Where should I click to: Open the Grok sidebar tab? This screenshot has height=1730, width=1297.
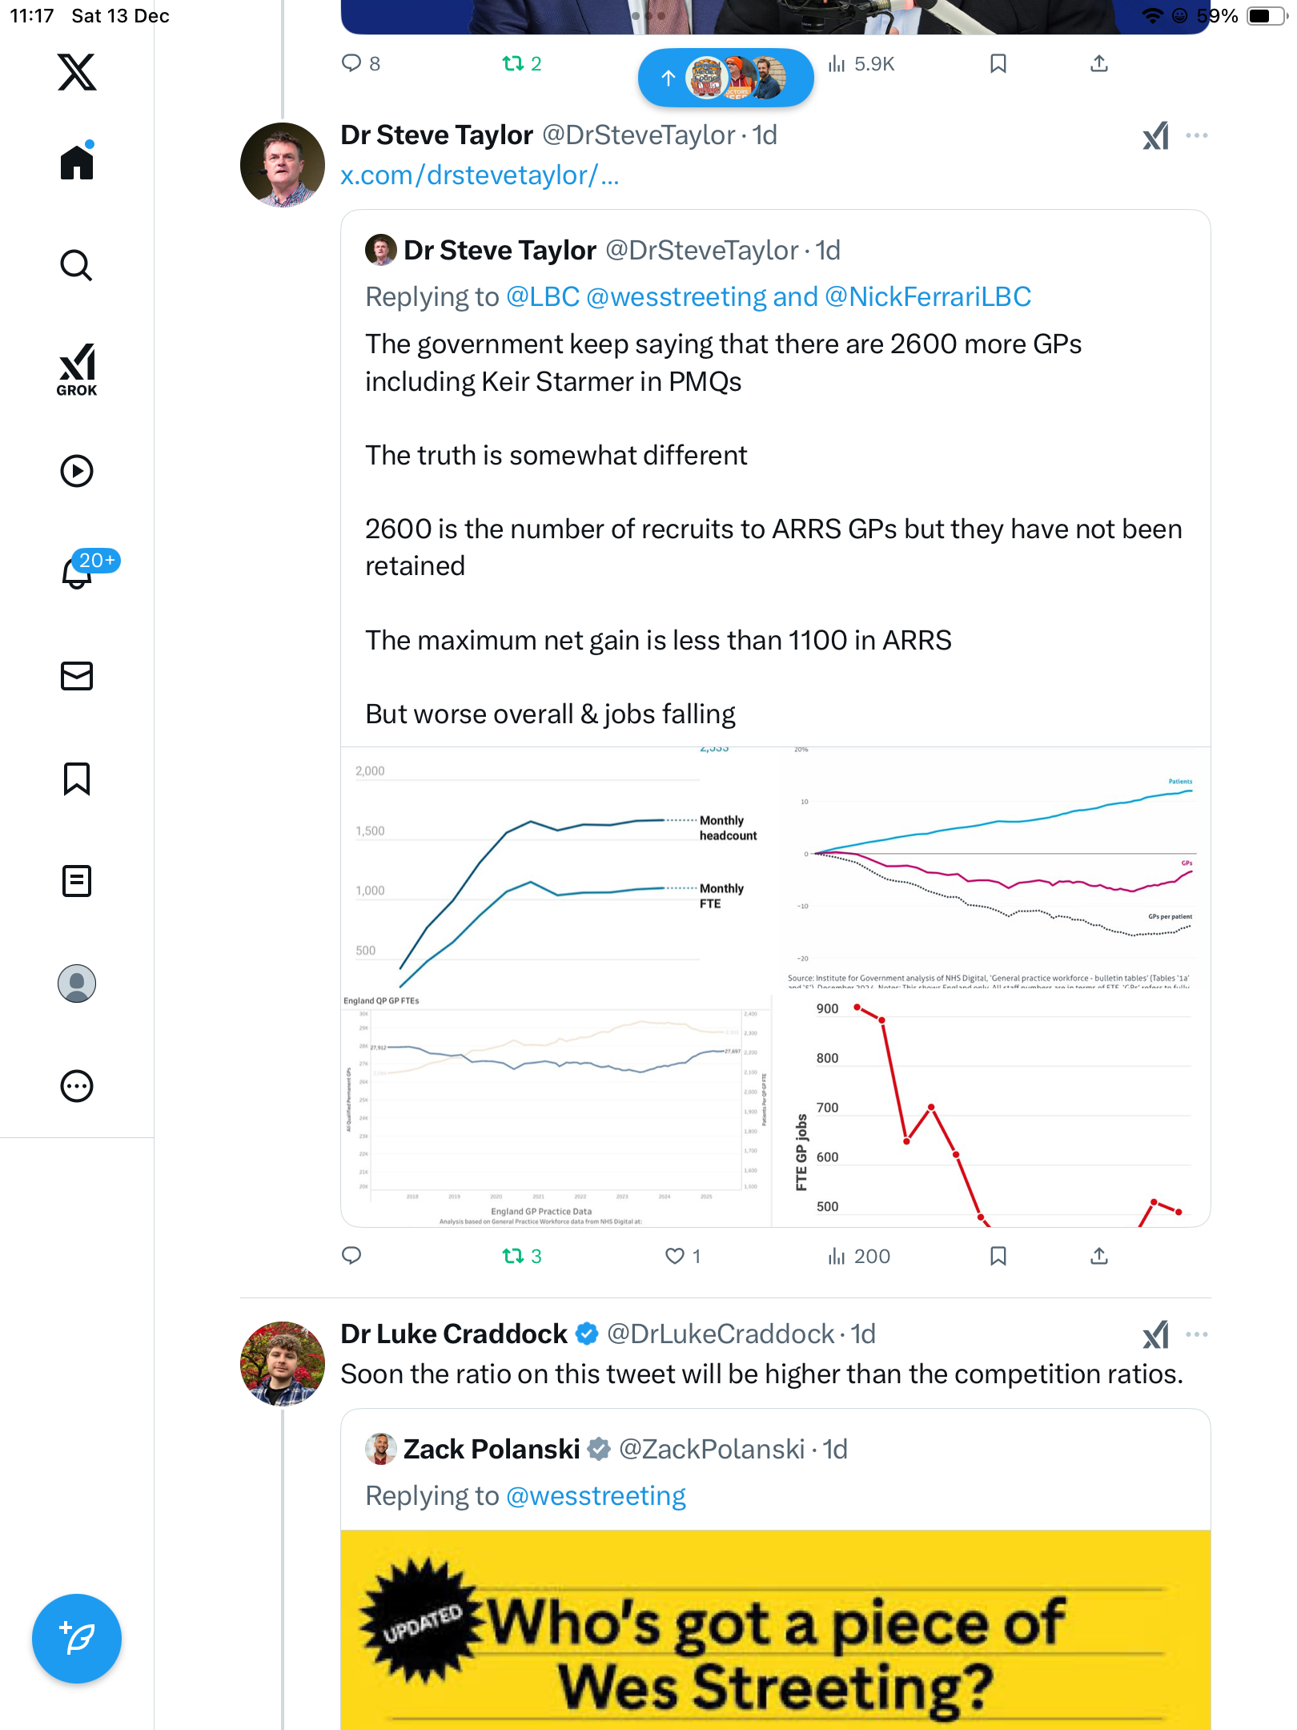pos(77,369)
